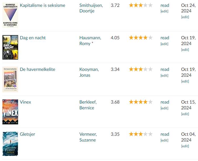Viewport: 198px width, 161px height.
Task: Set Gletsjer rating to two stars
Action: 136,134
